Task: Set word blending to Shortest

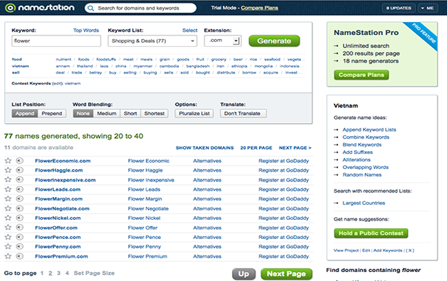Action: click(154, 113)
